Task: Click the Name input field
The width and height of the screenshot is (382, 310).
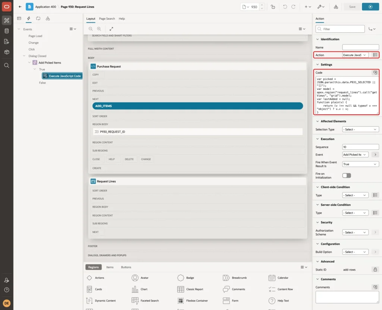Action: tap(360, 47)
